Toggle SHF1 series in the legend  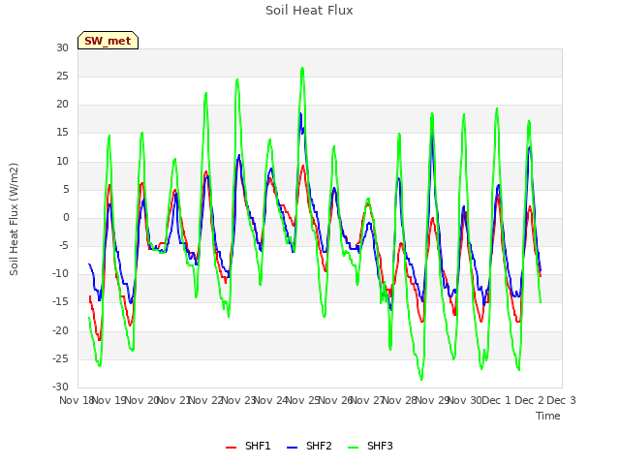[x=248, y=446]
